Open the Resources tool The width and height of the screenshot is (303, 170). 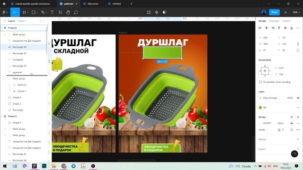pos(60,12)
